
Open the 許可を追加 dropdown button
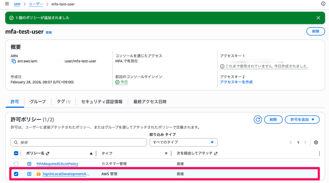[302, 120]
